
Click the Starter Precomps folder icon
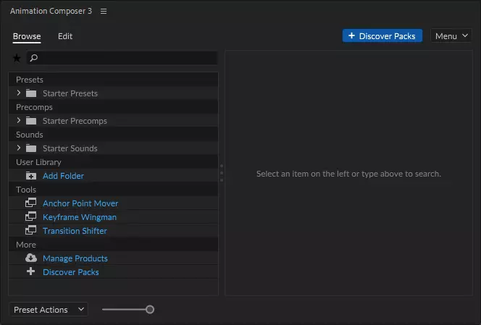pos(31,120)
